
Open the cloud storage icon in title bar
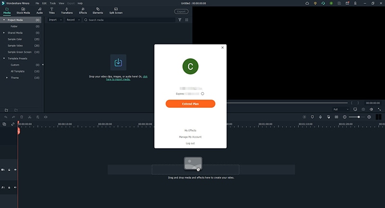click(x=307, y=3)
